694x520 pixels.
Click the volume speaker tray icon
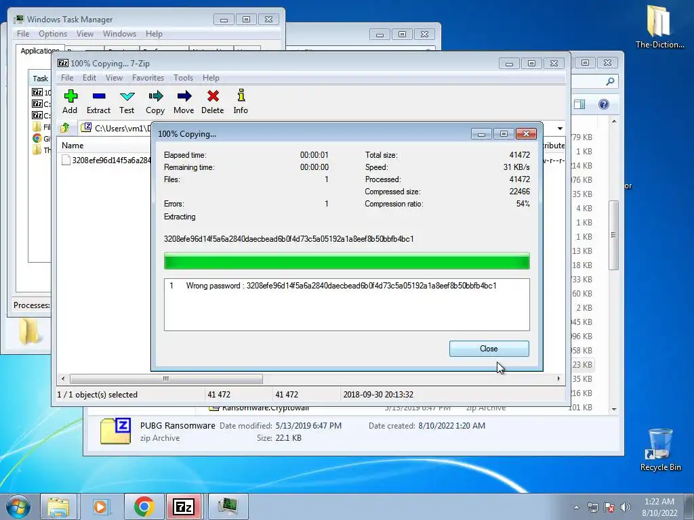(x=625, y=507)
